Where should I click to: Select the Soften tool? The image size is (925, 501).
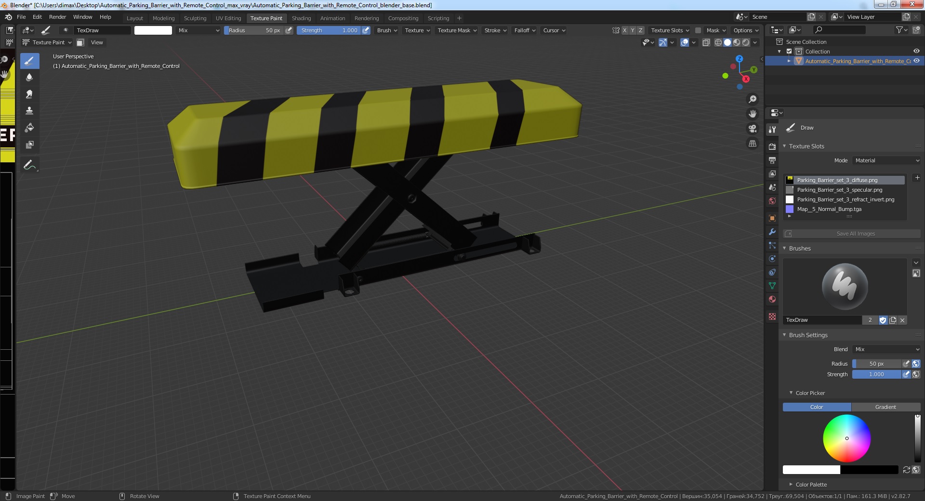click(29, 78)
